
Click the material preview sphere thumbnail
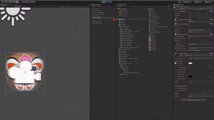point(176,55)
